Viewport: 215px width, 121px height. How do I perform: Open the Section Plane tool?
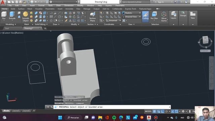tap(93, 16)
